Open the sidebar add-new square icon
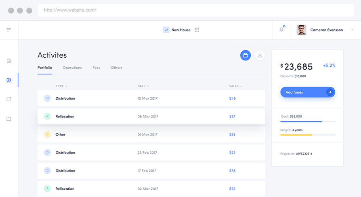 (9, 99)
